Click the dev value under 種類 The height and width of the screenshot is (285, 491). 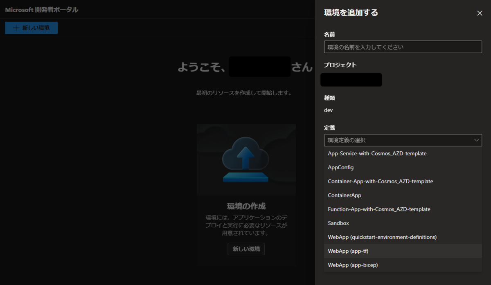[x=329, y=110]
